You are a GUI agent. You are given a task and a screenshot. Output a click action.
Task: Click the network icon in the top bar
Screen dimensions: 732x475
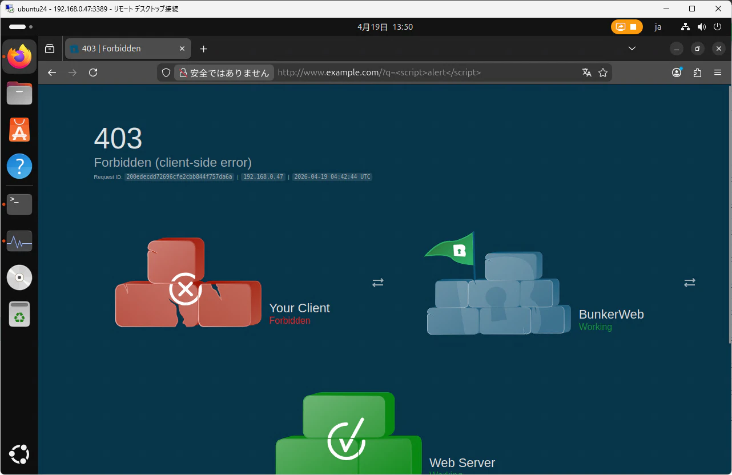click(x=686, y=27)
